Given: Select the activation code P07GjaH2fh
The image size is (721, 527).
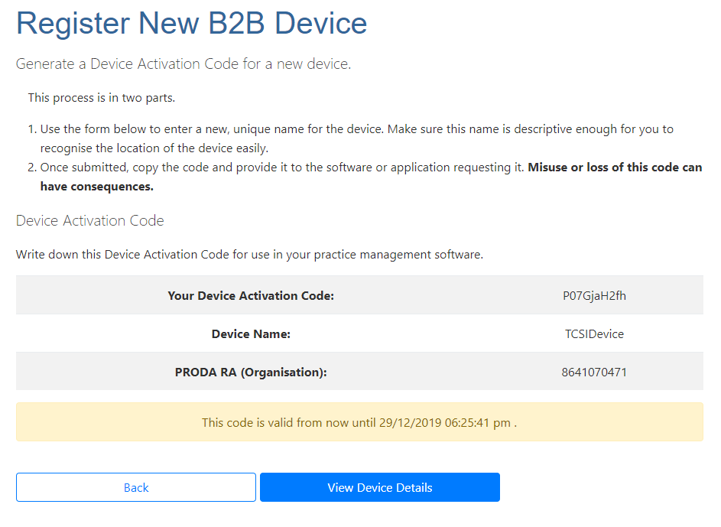Looking at the screenshot, I should click(594, 295).
